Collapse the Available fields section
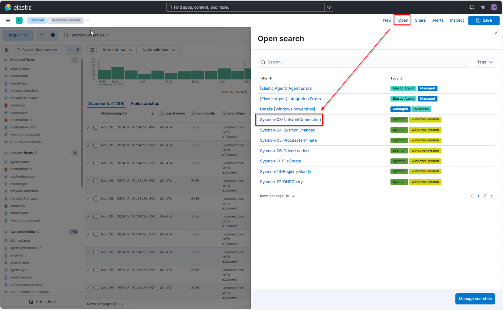 (6, 232)
